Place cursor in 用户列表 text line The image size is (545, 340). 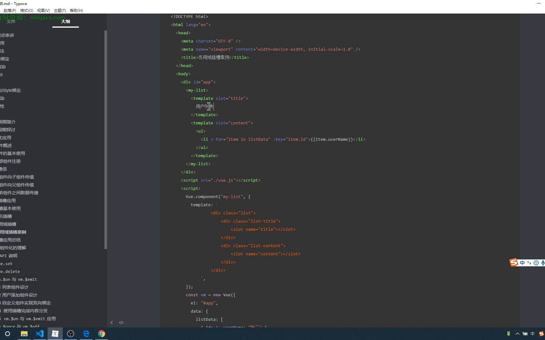point(205,106)
